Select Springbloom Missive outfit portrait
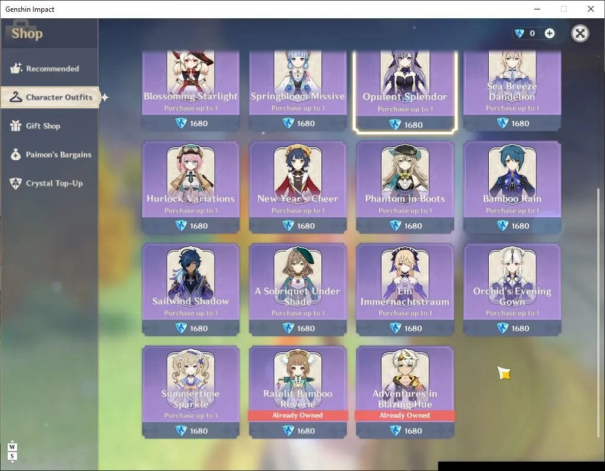This screenshot has height=471, width=605. 297,73
